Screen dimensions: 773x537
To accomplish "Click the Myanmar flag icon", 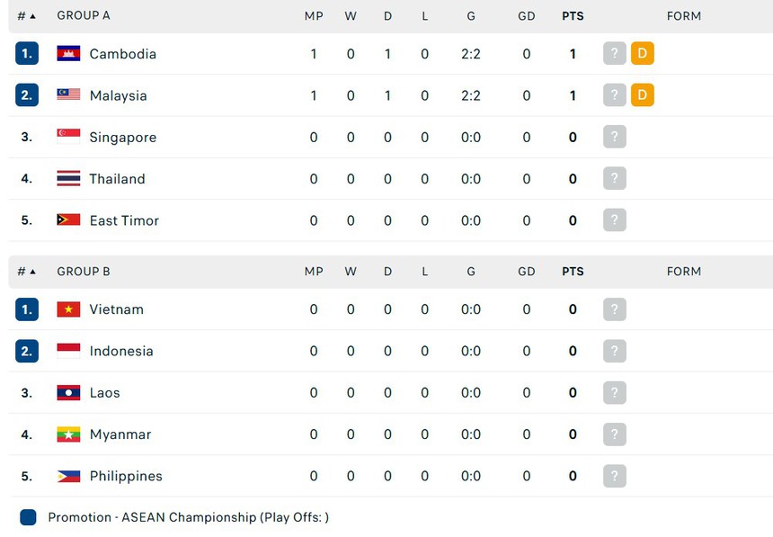I will [68, 434].
